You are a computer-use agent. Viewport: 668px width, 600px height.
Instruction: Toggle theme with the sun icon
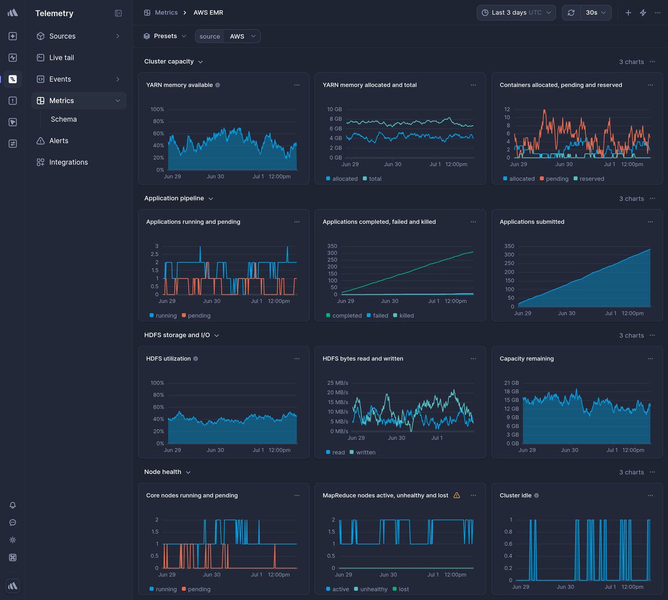[13, 540]
